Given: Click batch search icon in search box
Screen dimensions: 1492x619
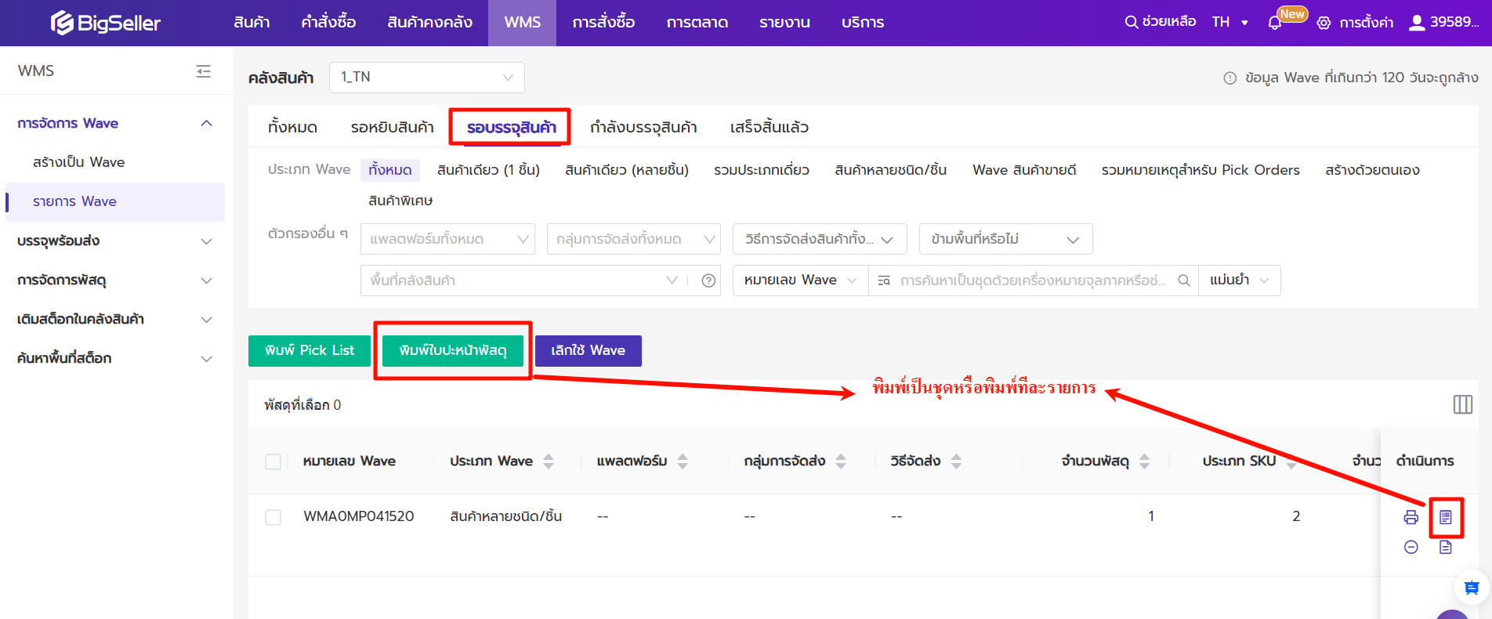Looking at the screenshot, I should pos(884,281).
